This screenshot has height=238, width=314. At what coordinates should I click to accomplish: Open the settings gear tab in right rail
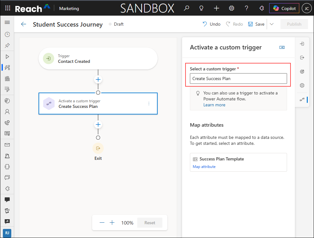coord(302,85)
